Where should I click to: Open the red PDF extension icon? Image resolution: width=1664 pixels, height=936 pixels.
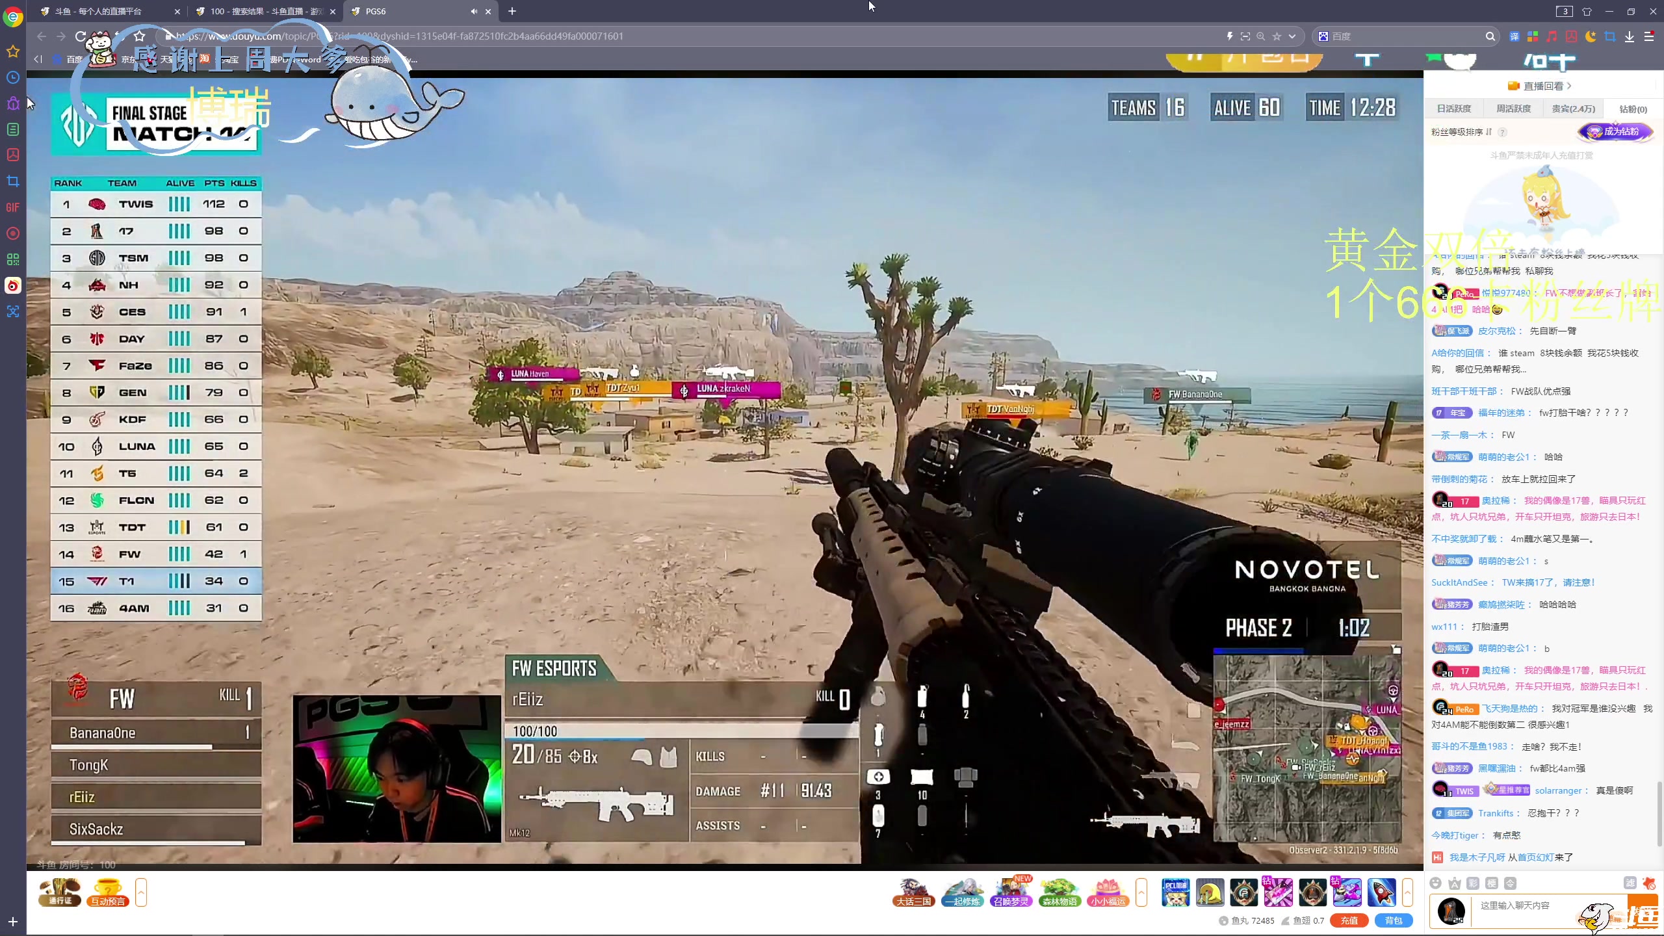1571,36
